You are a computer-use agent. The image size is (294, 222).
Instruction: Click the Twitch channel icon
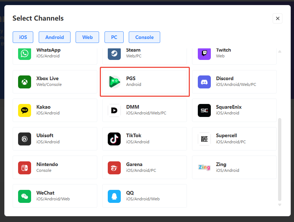[204, 54]
